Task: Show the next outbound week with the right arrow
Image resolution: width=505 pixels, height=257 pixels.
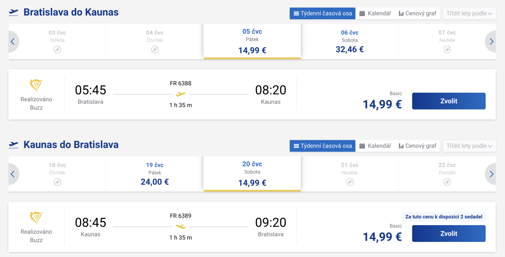Action: click(491, 42)
